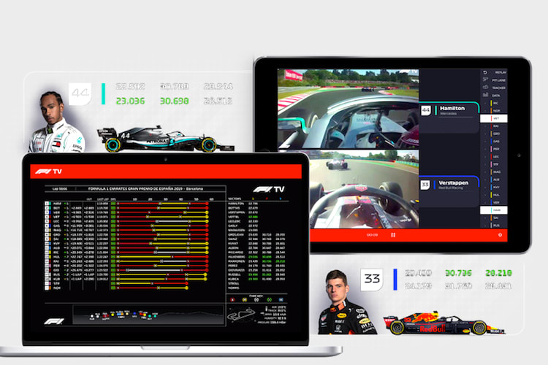
Task: Click the blue wet tyre key icon
Action: pyautogui.click(x=281, y=300)
